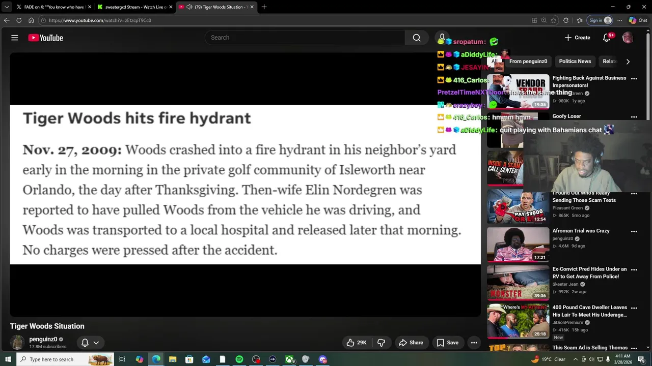Show more filter chips with right arrow

628,62
